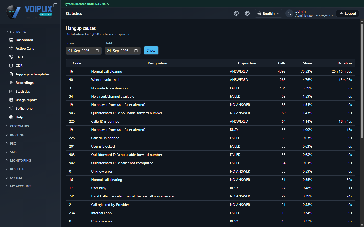Click the Recordings microphone icon
The image size is (364, 227).
pyautogui.click(x=11, y=83)
